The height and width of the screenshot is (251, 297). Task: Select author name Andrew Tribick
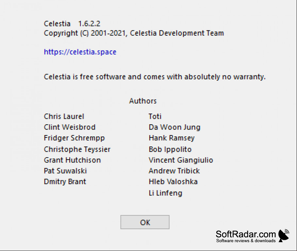tap(174, 171)
